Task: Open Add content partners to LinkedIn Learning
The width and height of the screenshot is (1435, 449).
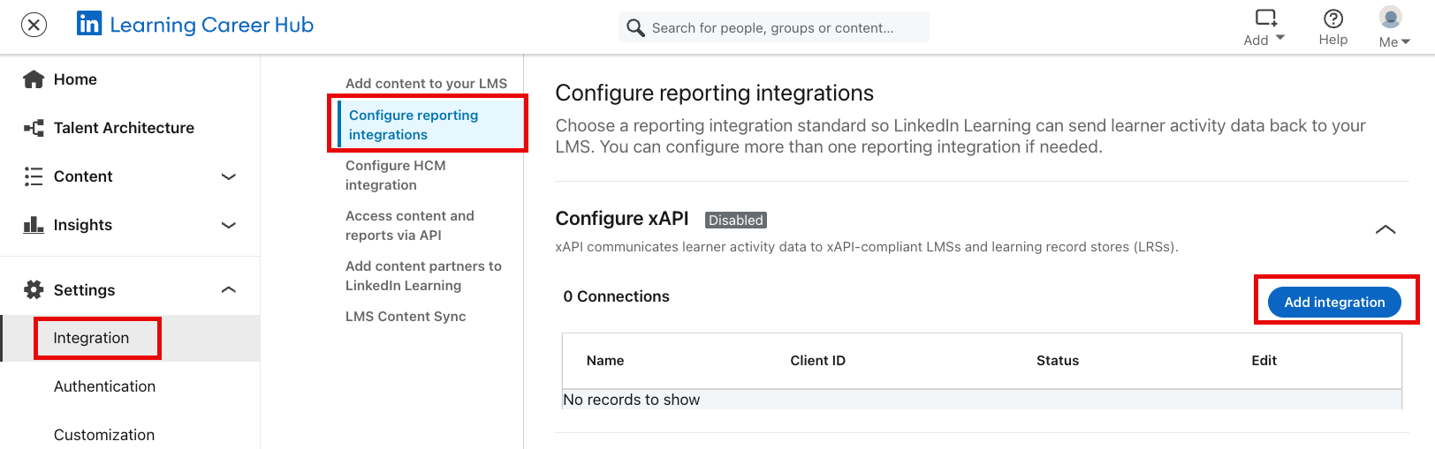Action: [423, 275]
